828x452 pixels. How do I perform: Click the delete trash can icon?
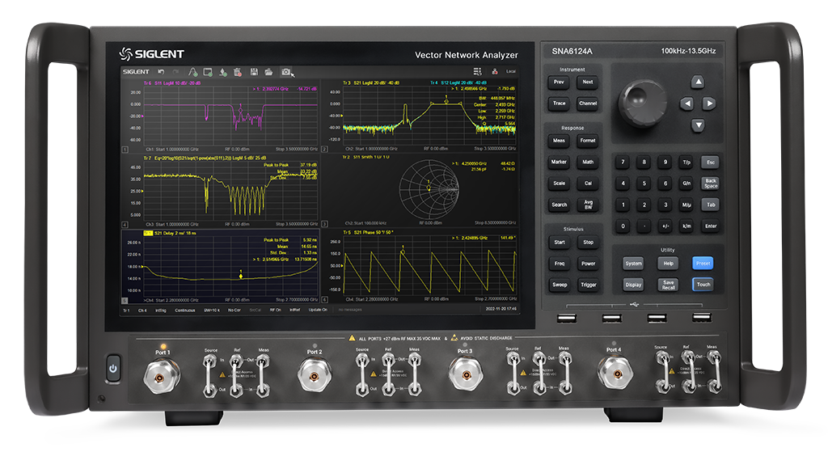click(x=238, y=72)
